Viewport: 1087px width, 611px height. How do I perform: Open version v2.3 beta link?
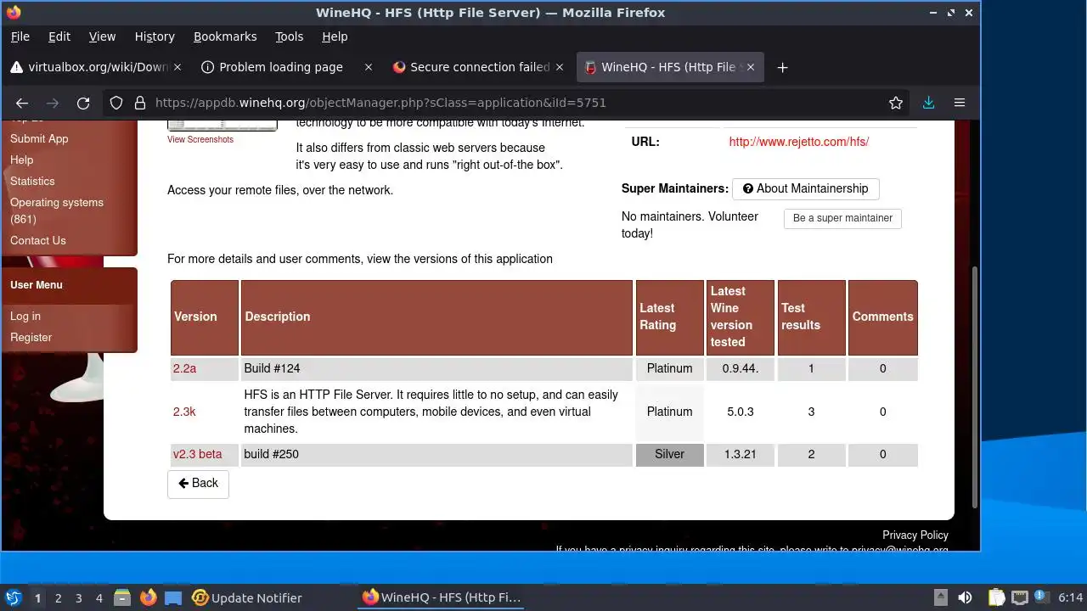point(198,454)
